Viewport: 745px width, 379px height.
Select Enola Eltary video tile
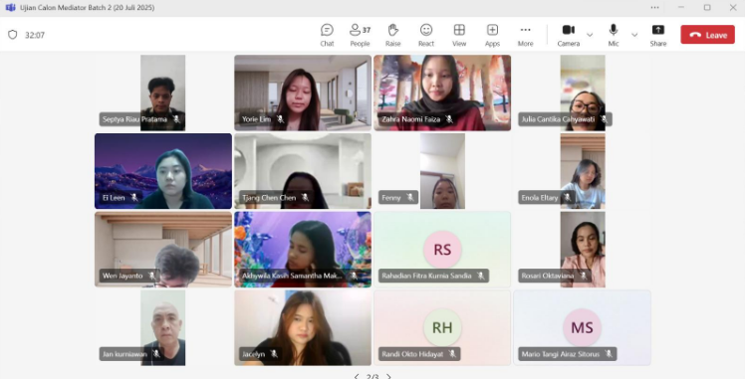(582, 171)
